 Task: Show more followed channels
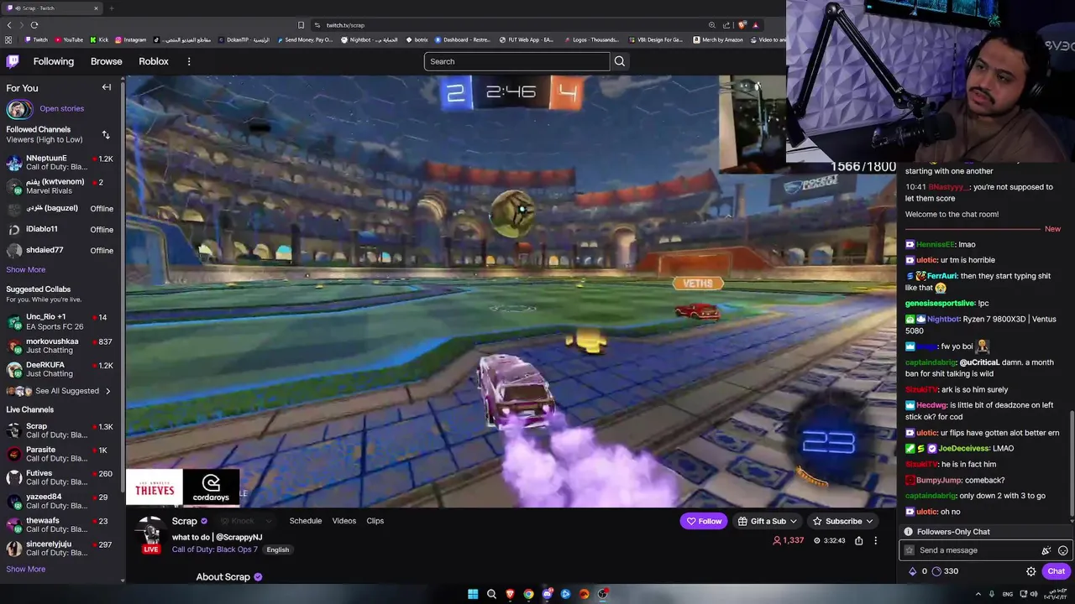pyautogui.click(x=26, y=269)
